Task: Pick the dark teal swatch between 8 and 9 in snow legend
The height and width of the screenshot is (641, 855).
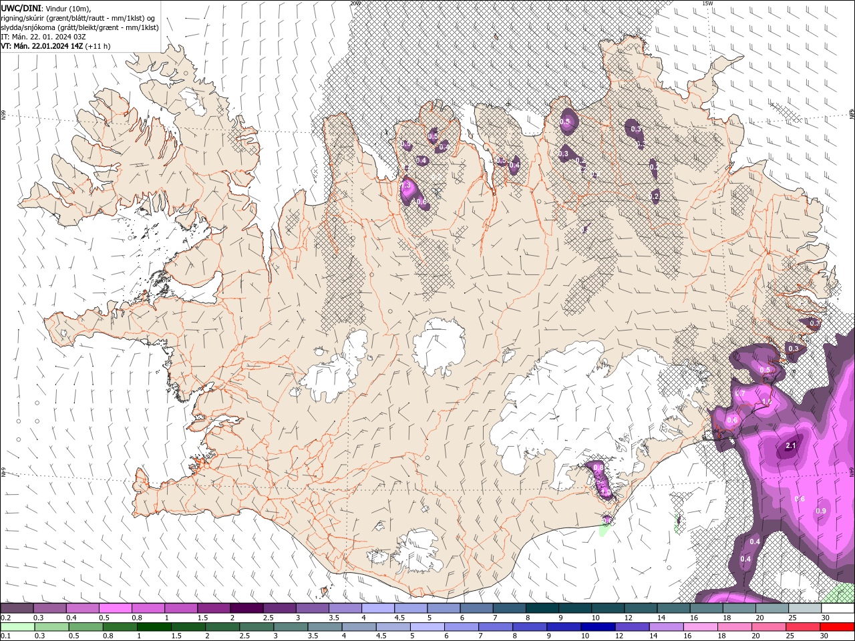Action: coord(542,608)
